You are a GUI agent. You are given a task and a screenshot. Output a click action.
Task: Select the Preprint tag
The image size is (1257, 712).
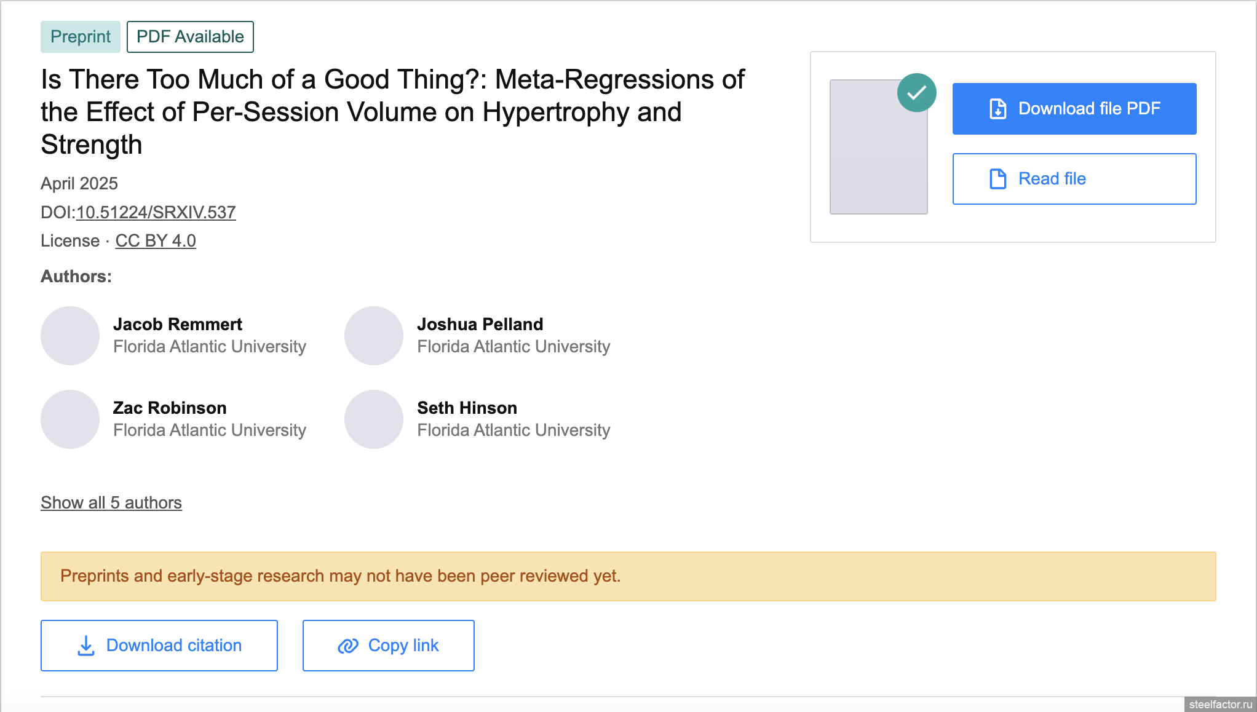[x=81, y=37]
